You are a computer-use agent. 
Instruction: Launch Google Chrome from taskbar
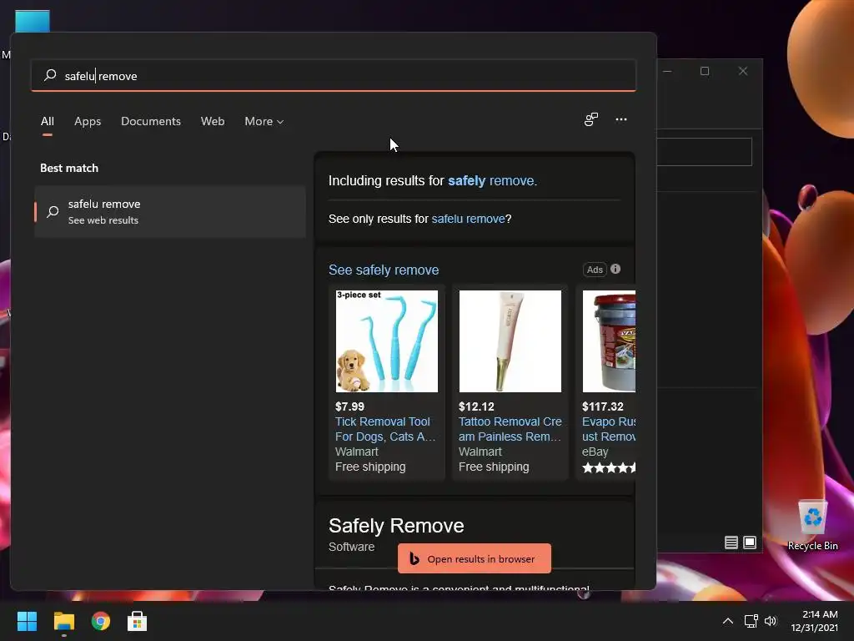pos(100,621)
